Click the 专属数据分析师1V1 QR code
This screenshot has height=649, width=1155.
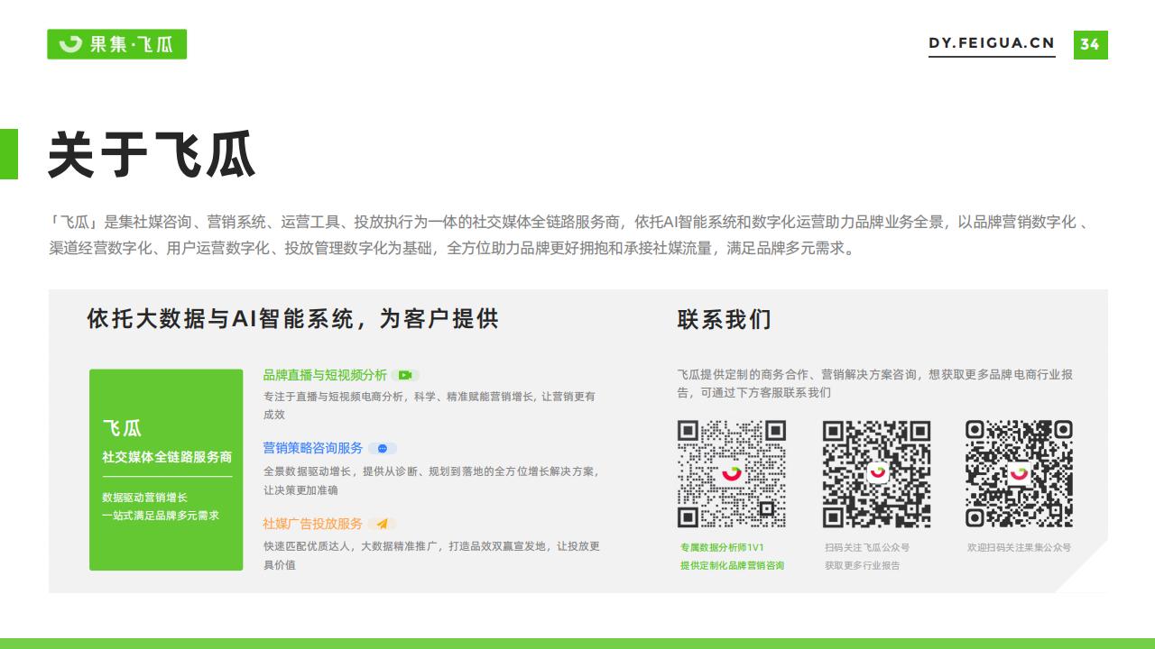tap(732, 473)
